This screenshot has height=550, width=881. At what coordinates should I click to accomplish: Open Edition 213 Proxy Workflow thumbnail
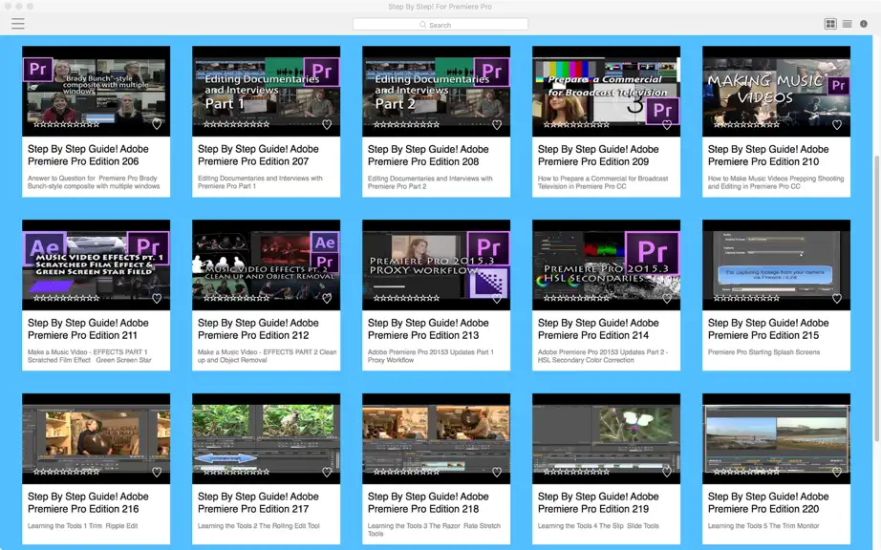[x=436, y=264]
